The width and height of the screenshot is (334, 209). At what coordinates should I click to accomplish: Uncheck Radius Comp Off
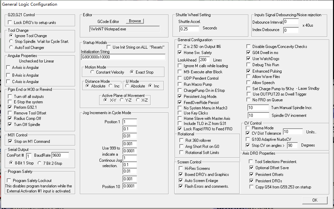pos(10,118)
